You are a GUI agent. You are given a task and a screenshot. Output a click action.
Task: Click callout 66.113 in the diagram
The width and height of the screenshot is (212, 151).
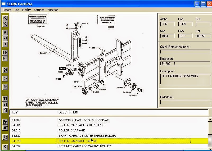point(120,87)
